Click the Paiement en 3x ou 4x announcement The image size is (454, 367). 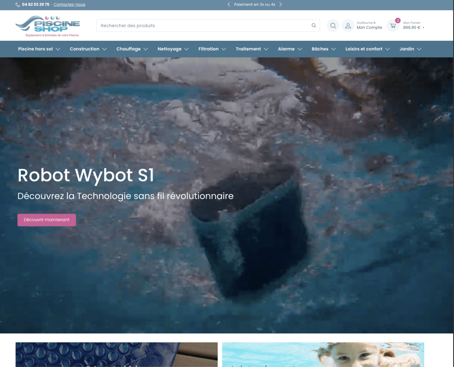(x=254, y=4)
